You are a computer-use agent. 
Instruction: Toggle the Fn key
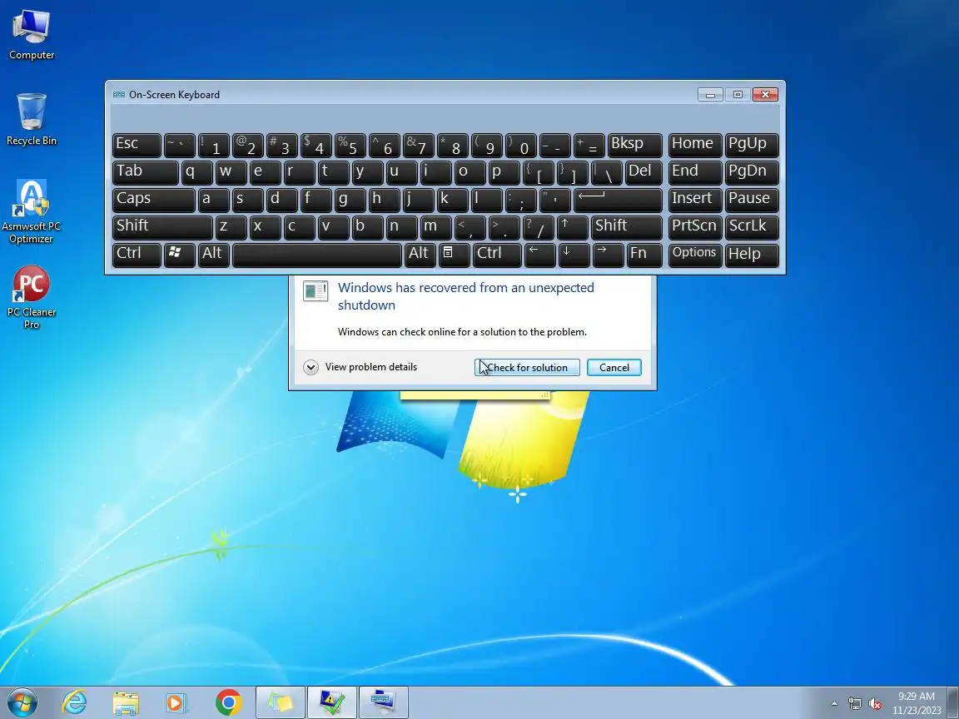pyautogui.click(x=644, y=255)
